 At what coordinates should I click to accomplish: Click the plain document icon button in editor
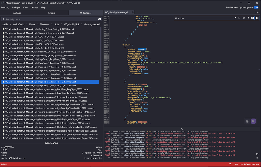(247, 121)
